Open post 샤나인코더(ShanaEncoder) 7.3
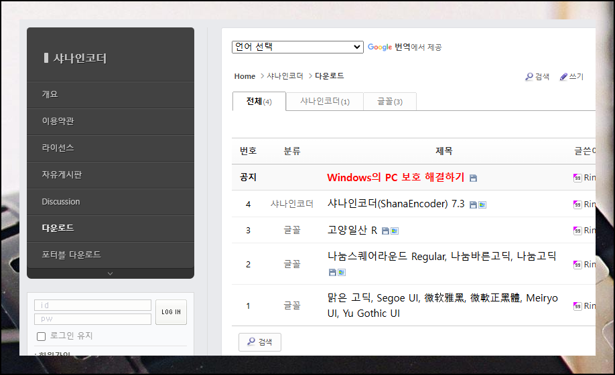 396,204
